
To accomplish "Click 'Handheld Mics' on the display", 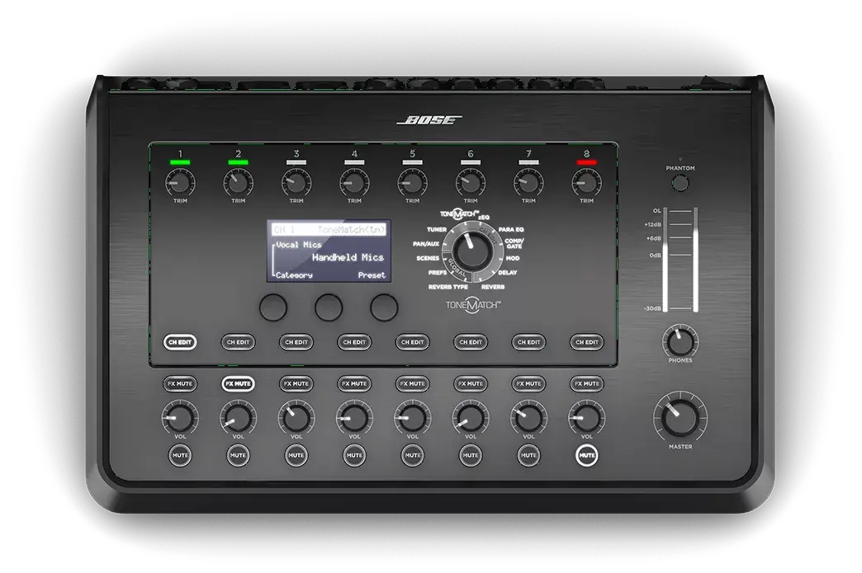I will click(x=348, y=257).
